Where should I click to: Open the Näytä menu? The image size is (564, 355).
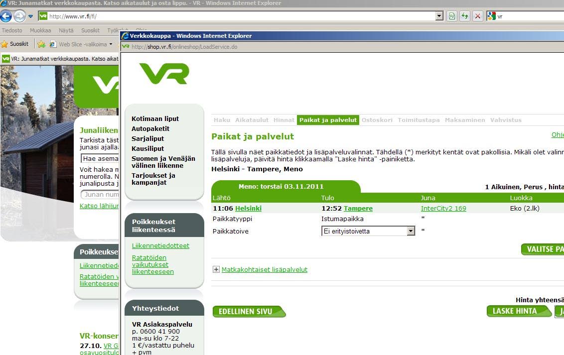click(x=66, y=30)
